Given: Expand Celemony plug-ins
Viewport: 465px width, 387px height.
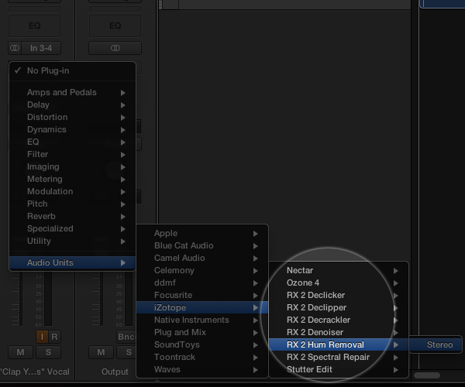Looking at the screenshot, I should tap(202, 271).
